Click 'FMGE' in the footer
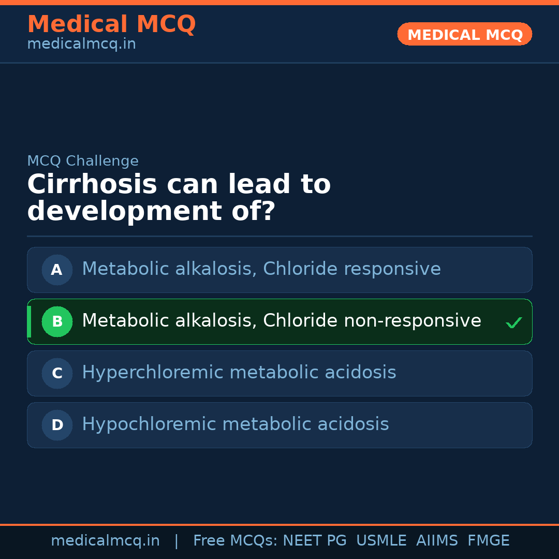 (488, 541)
